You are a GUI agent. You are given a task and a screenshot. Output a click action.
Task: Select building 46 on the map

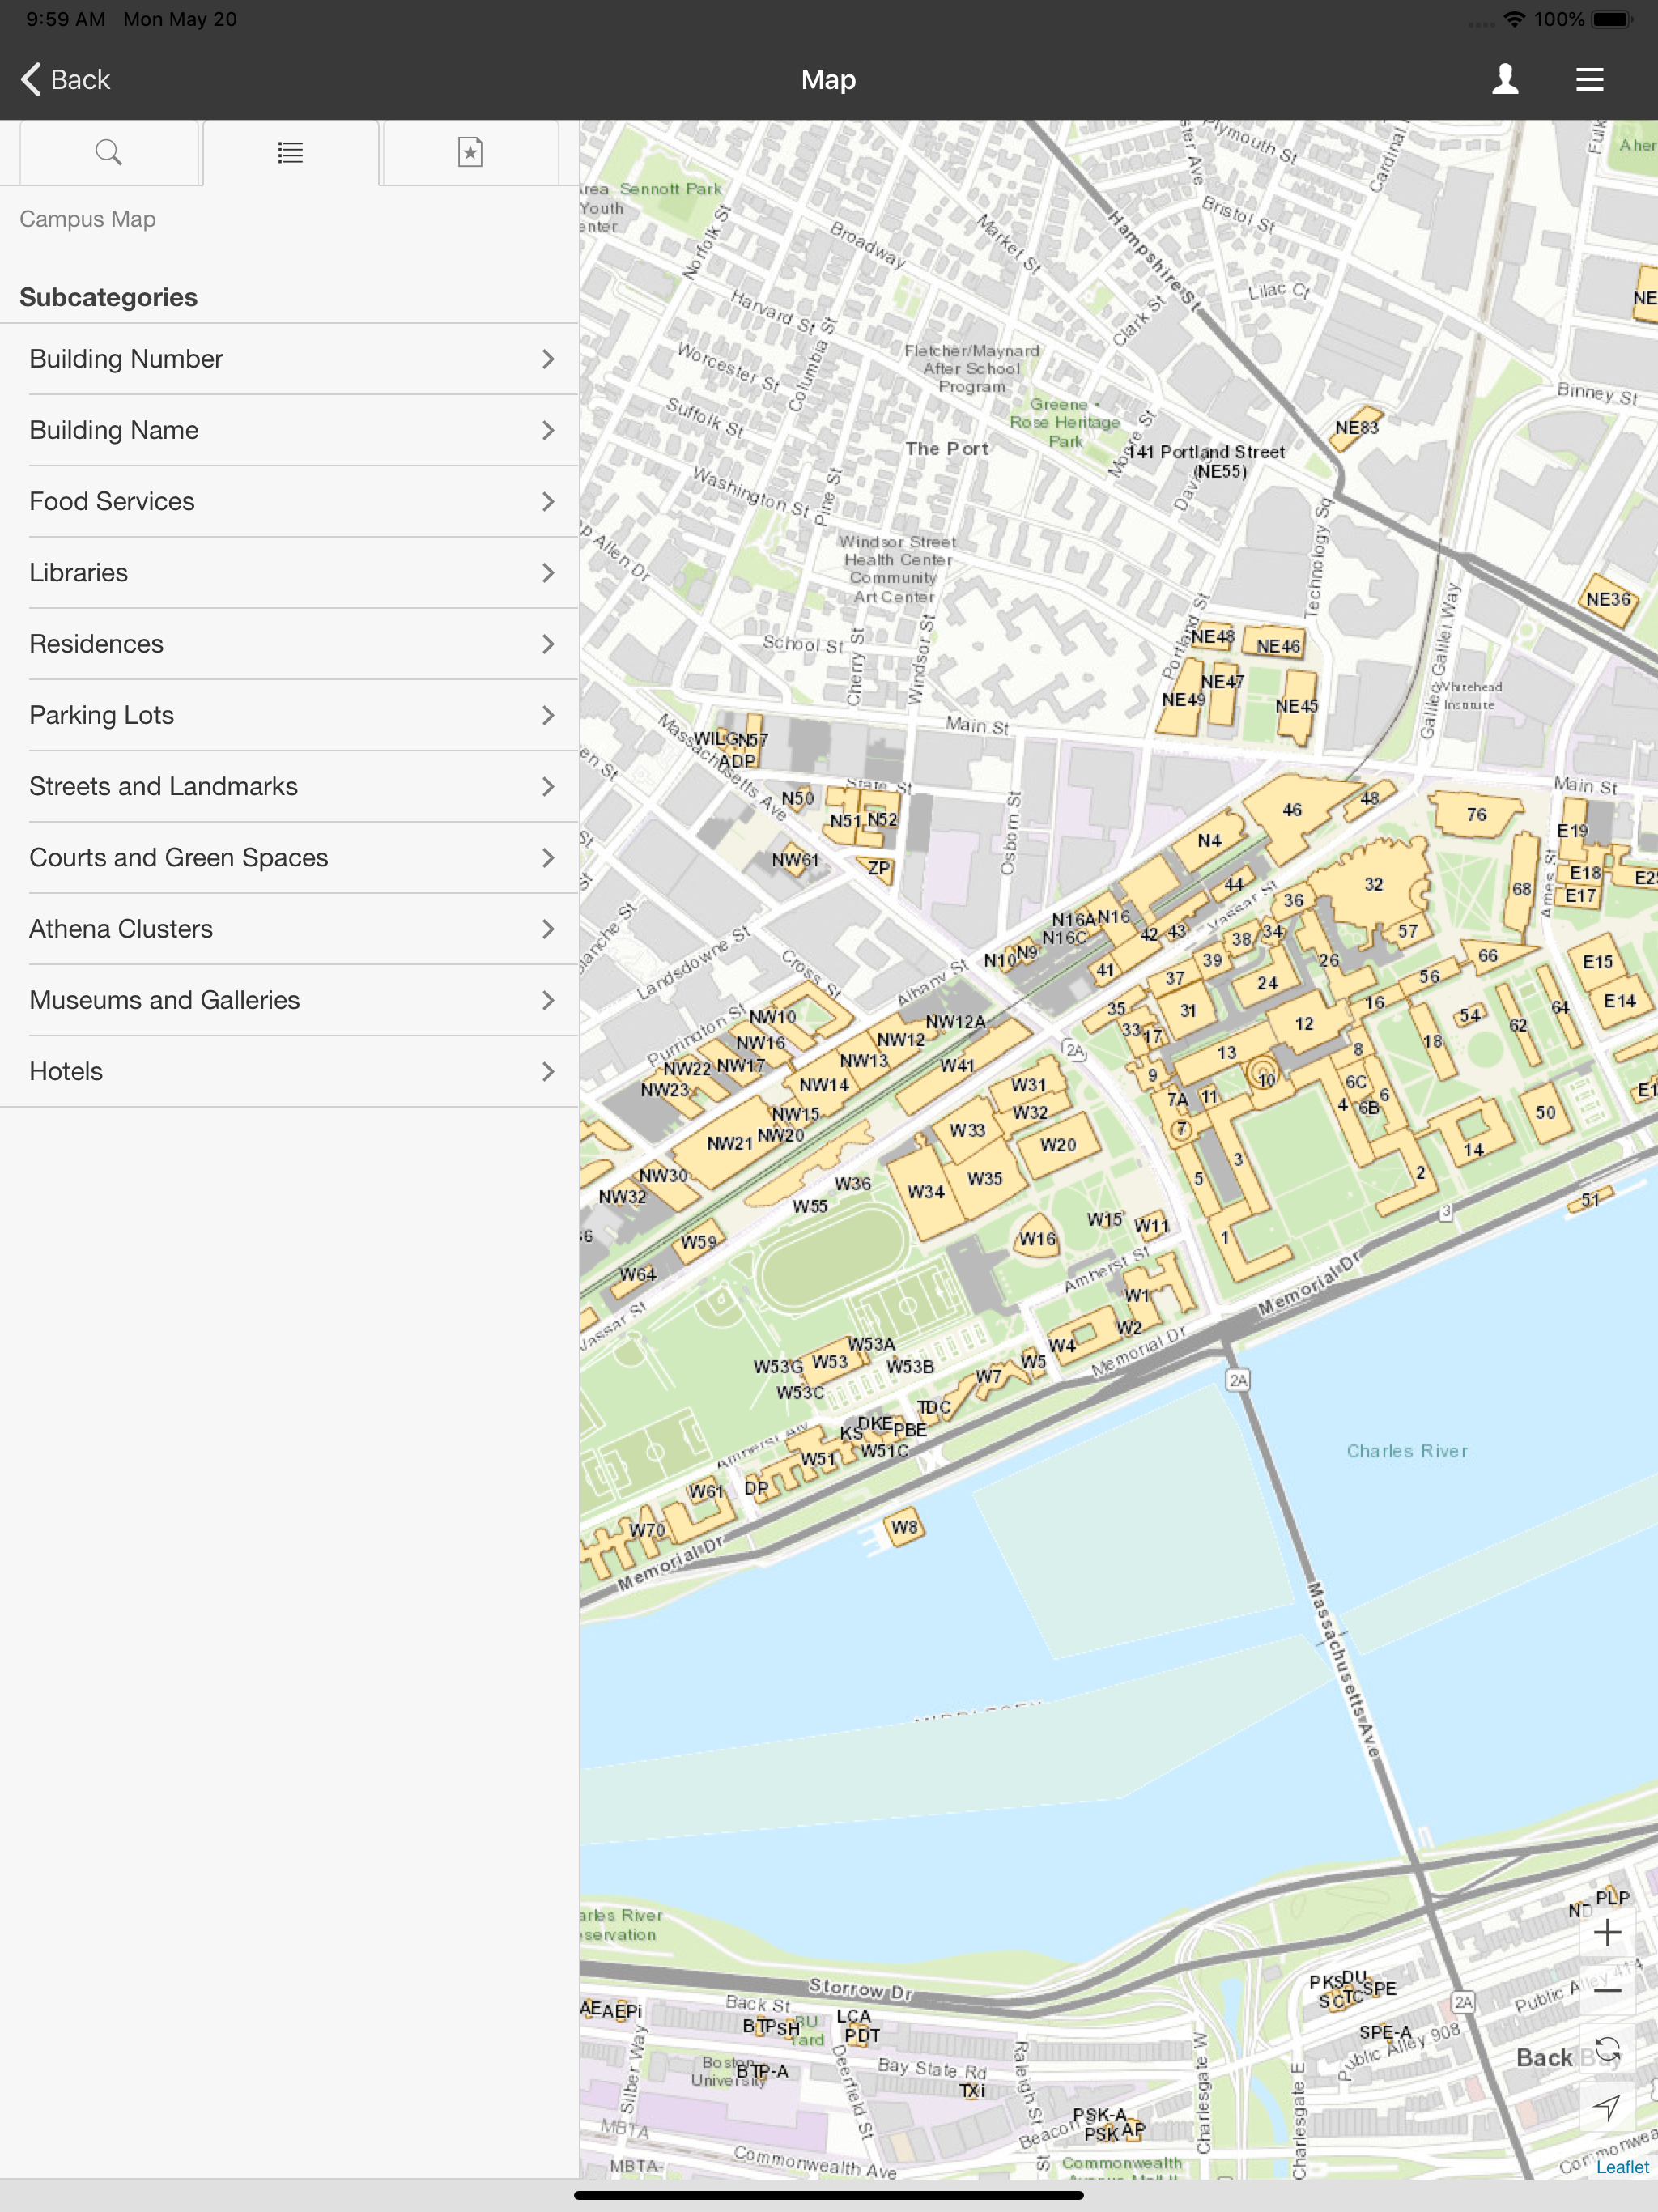(x=1292, y=810)
